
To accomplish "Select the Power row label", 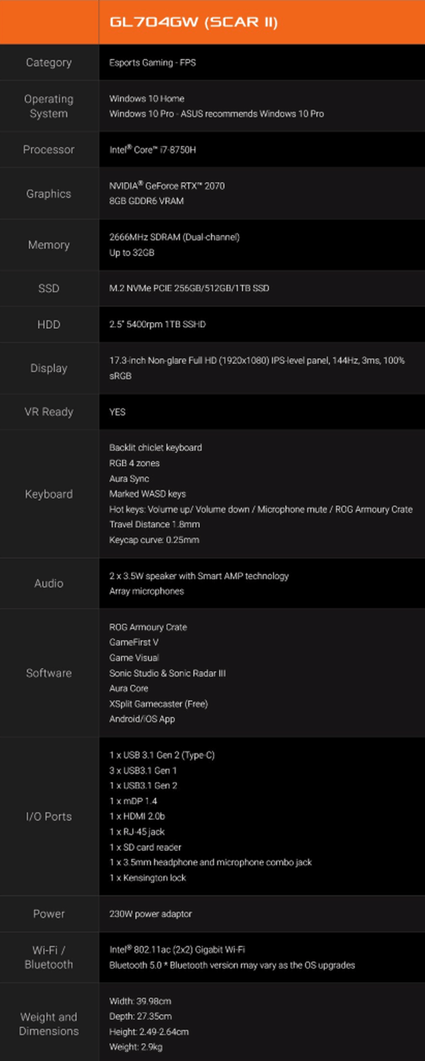I will click(x=49, y=914).
